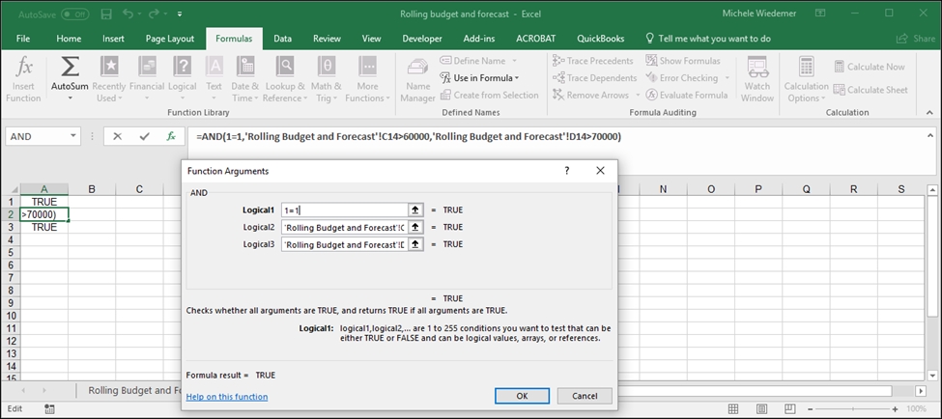Open the Financial functions icon
This screenshot has width=942, height=419.
coord(147,68)
